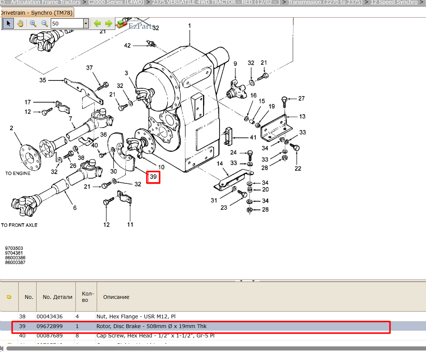The width and height of the screenshot is (426, 352).
Task: Click callout 30 below the rotor
Action: tap(114, 171)
